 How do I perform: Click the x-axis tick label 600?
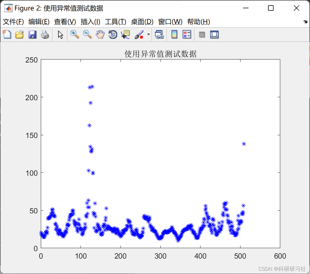coord(280,256)
